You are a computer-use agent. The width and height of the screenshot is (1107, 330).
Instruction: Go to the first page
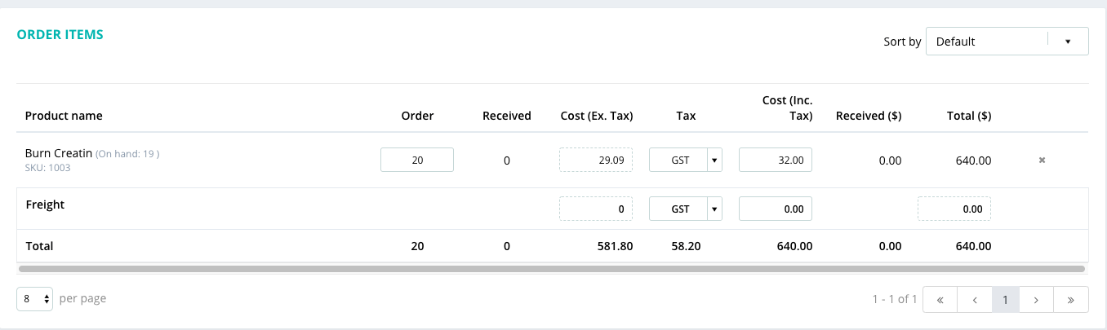pyautogui.click(x=940, y=300)
